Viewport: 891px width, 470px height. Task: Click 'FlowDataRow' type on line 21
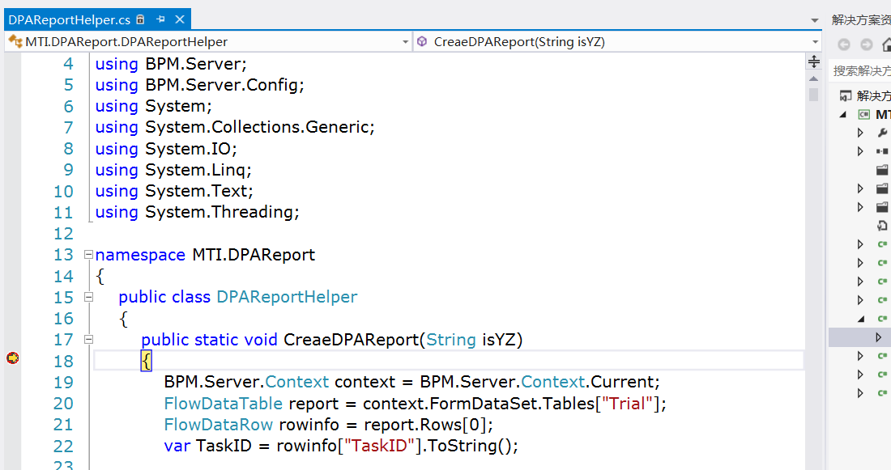[x=218, y=425]
